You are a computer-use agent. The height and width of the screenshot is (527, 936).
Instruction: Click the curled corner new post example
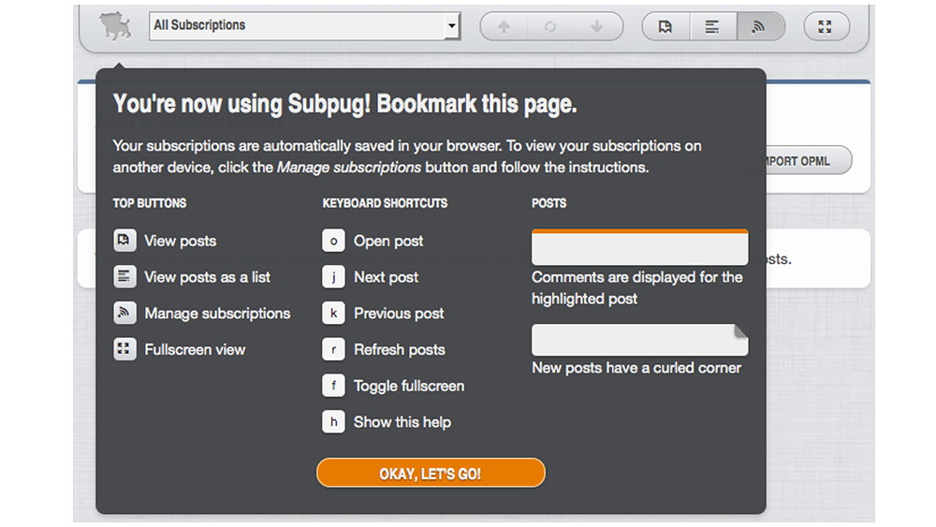[x=639, y=340]
